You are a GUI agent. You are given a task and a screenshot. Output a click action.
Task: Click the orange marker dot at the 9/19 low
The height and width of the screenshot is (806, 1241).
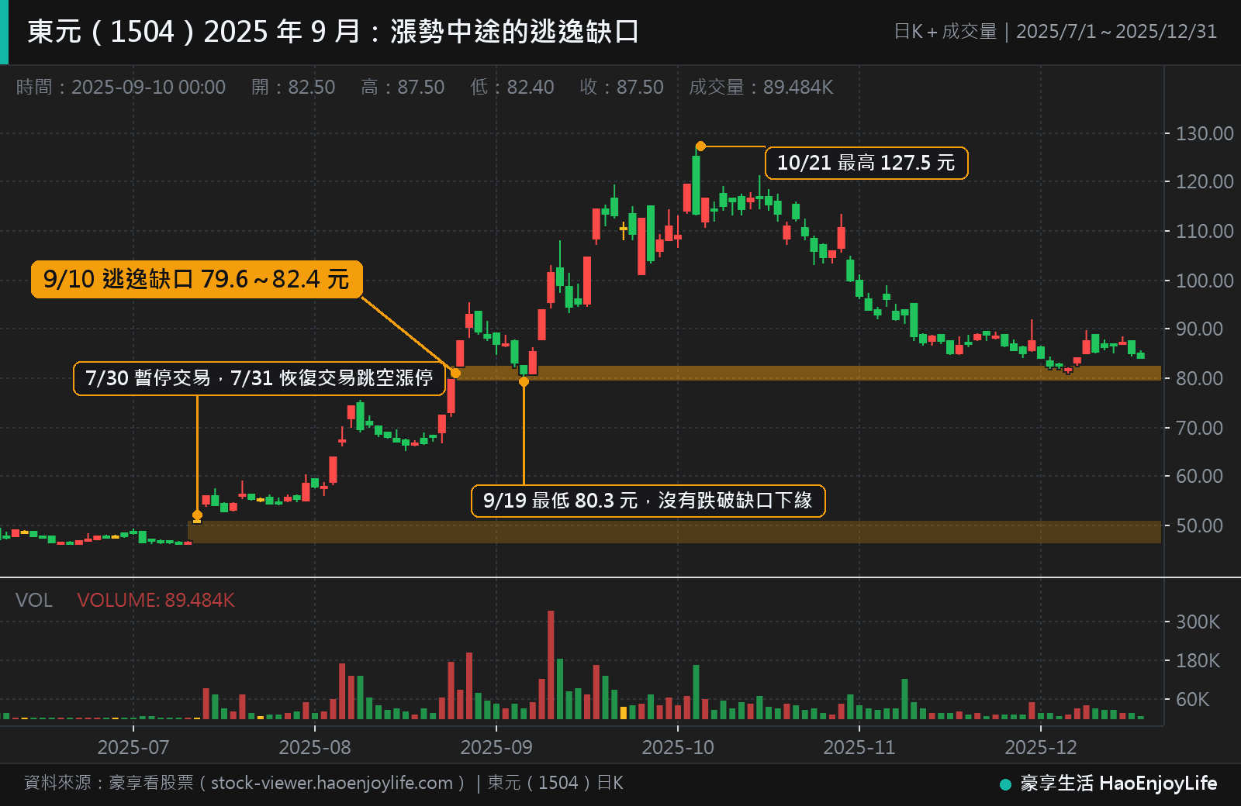pyautogui.click(x=524, y=381)
